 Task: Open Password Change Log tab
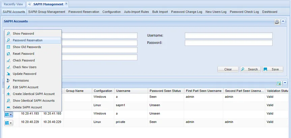(186, 12)
